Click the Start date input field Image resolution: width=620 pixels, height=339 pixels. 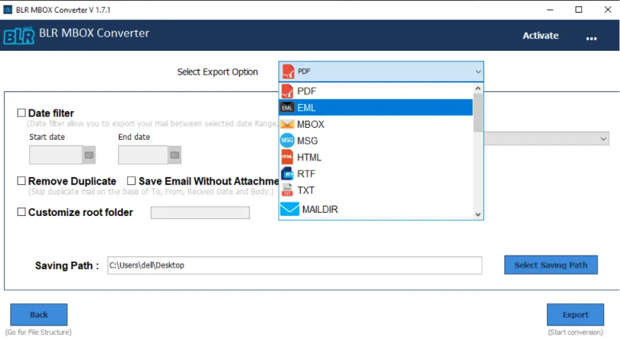[x=56, y=155]
